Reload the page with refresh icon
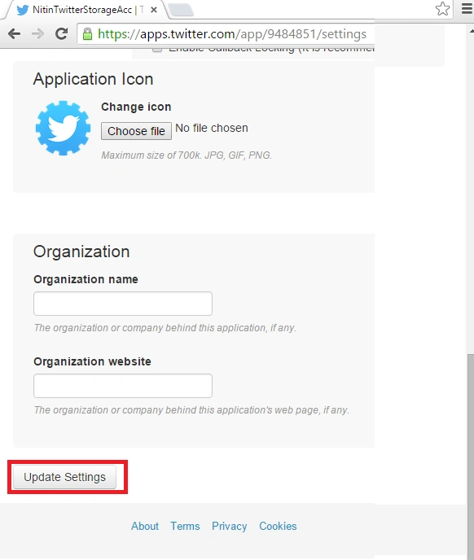Screen dimensions: 474x560 click(x=61, y=33)
